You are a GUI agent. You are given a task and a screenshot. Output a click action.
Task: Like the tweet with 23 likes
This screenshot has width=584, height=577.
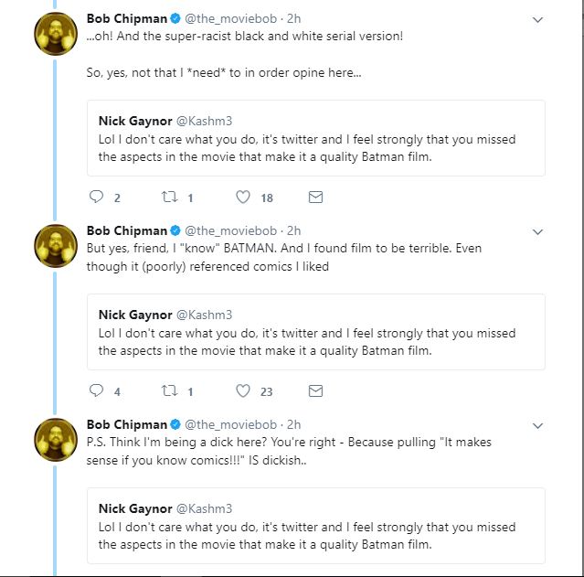coord(243,390)
